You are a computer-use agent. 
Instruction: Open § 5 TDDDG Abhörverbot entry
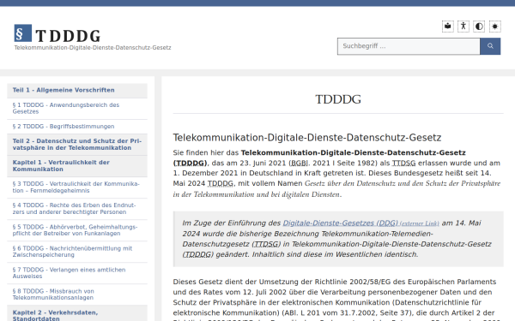[x=77, y=230]
